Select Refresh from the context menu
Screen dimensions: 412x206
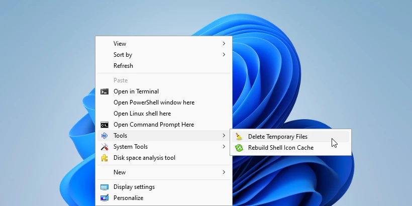164,66
